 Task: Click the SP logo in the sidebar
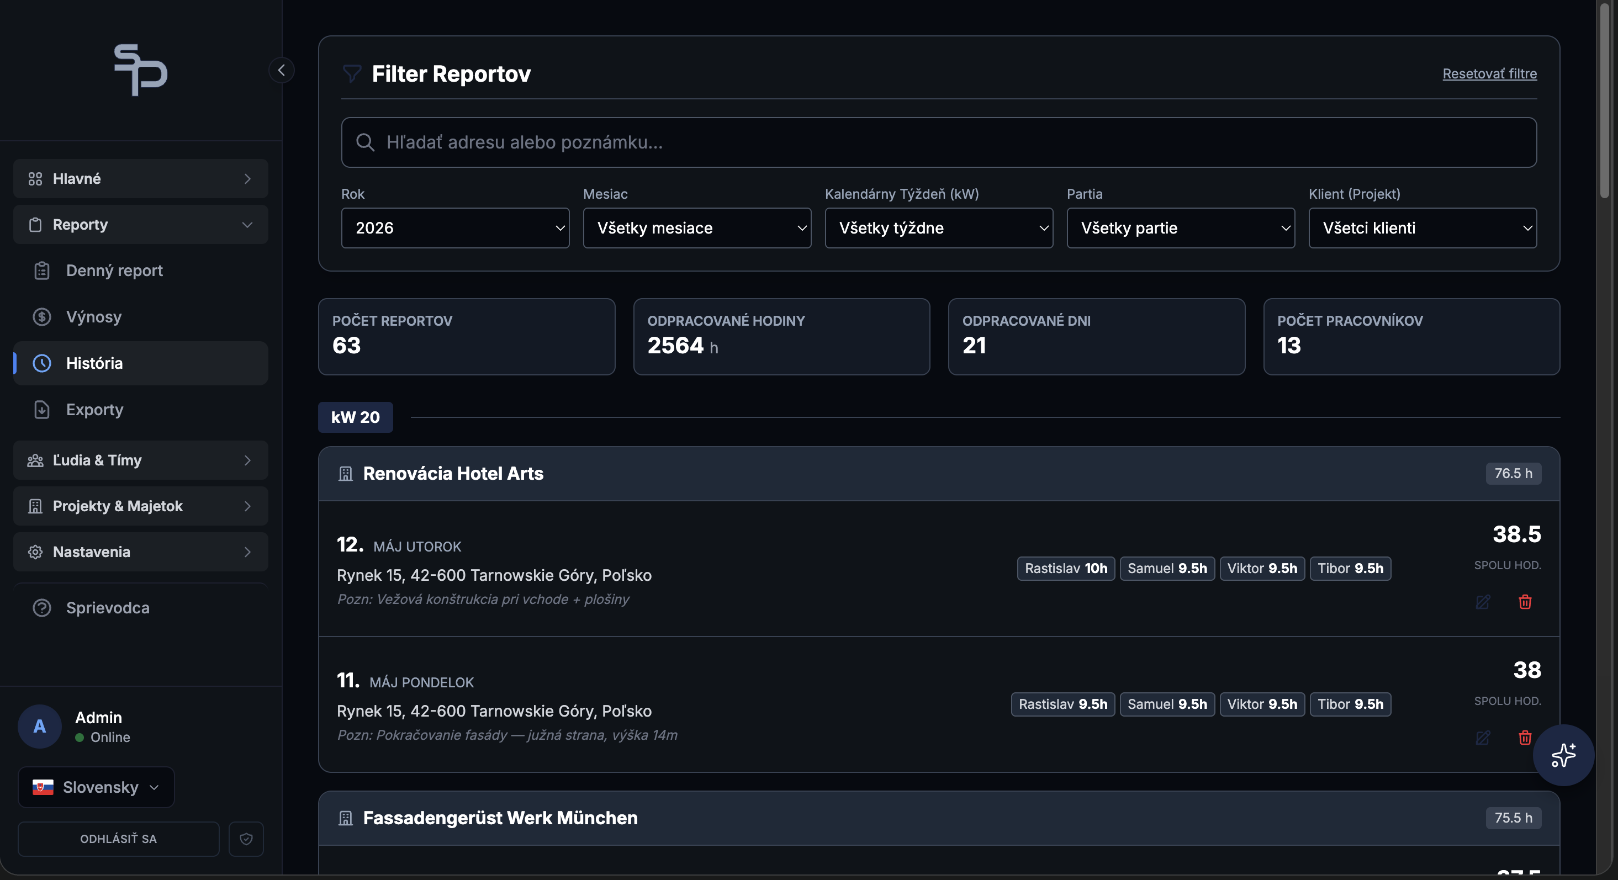(x=141, y=70)
